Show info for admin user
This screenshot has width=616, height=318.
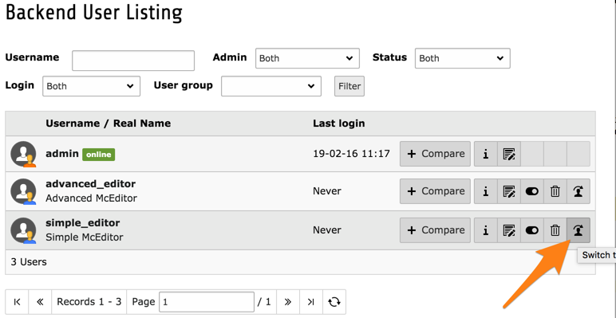pyautogui.click(x=486, y=154)
